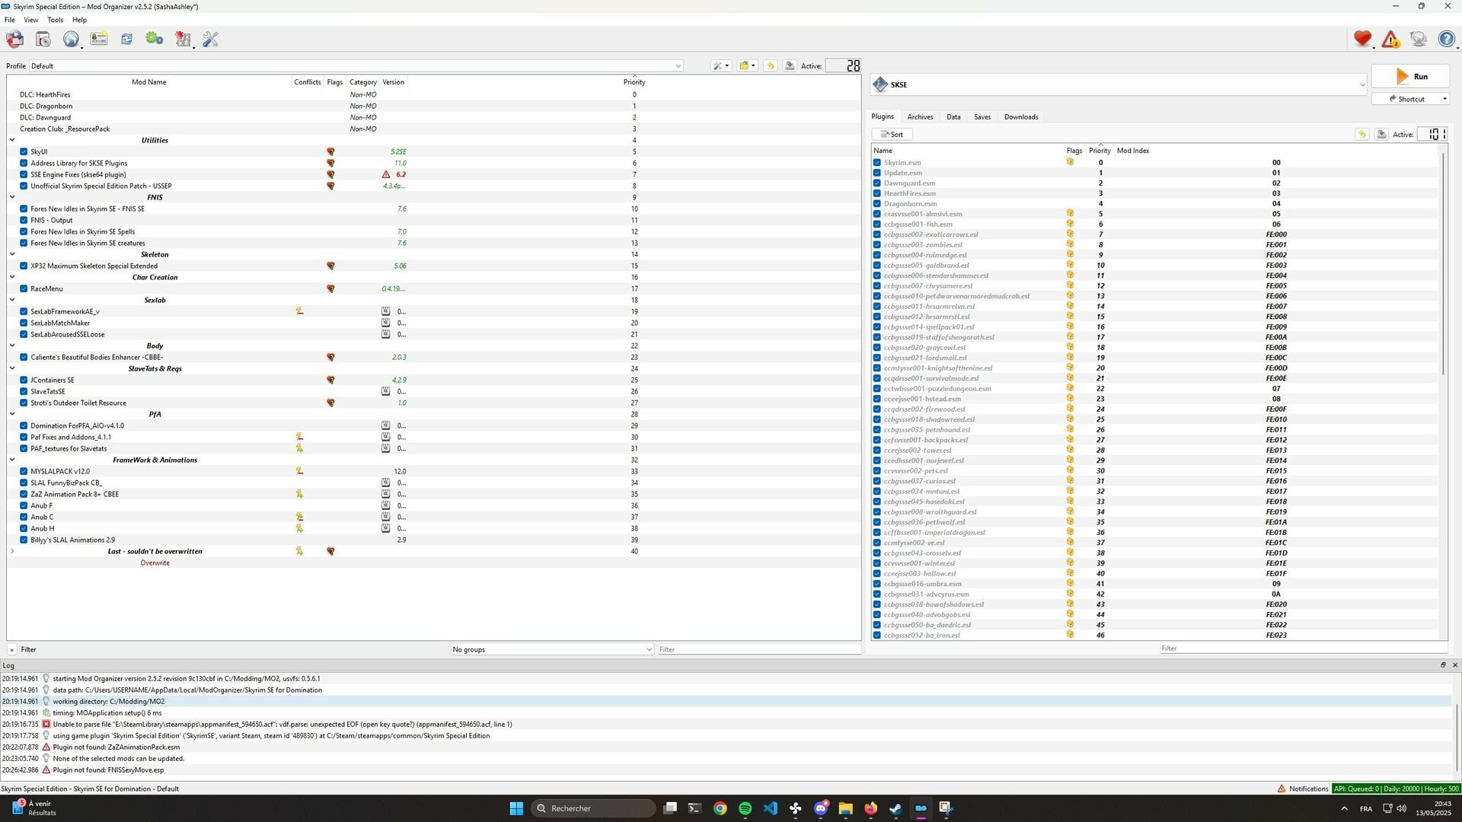
Task: Click the conflict icon on SexLabFrameworkAE_v row
Action: click(x=299, y=311)
